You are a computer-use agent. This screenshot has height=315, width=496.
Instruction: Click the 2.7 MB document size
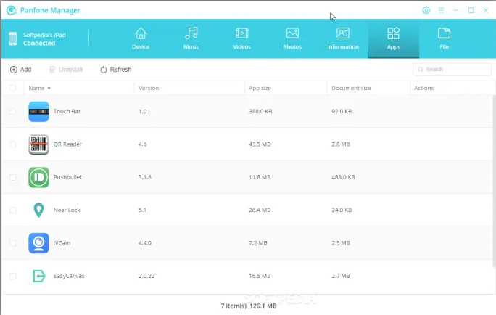point(341,276)
